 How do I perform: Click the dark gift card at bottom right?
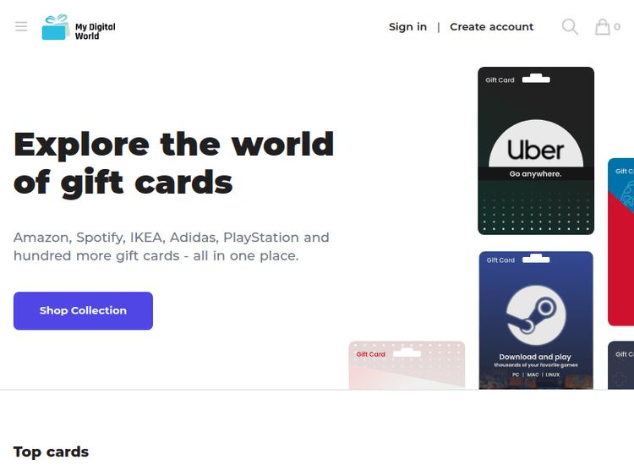coord(621,365)
